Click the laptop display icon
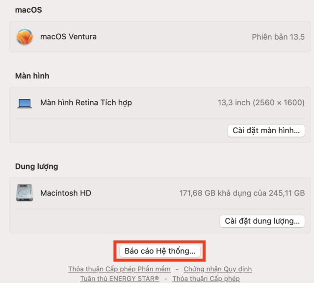The width and height of the screenshot is (314, 283). pyautogui.click(x=25, y=103)
